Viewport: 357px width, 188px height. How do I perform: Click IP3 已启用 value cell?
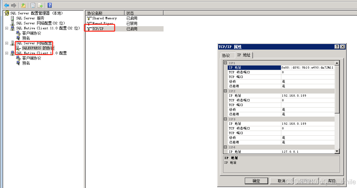point(308,142)
